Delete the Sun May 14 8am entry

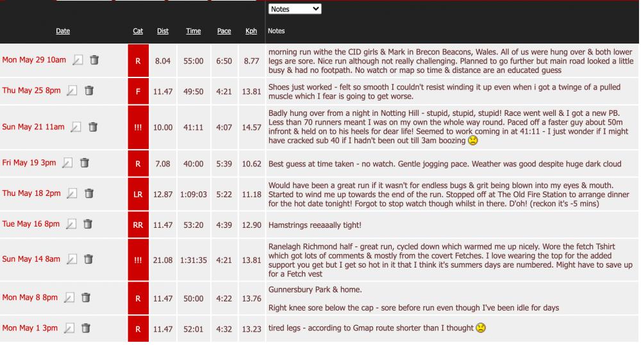tap(88, 259)
